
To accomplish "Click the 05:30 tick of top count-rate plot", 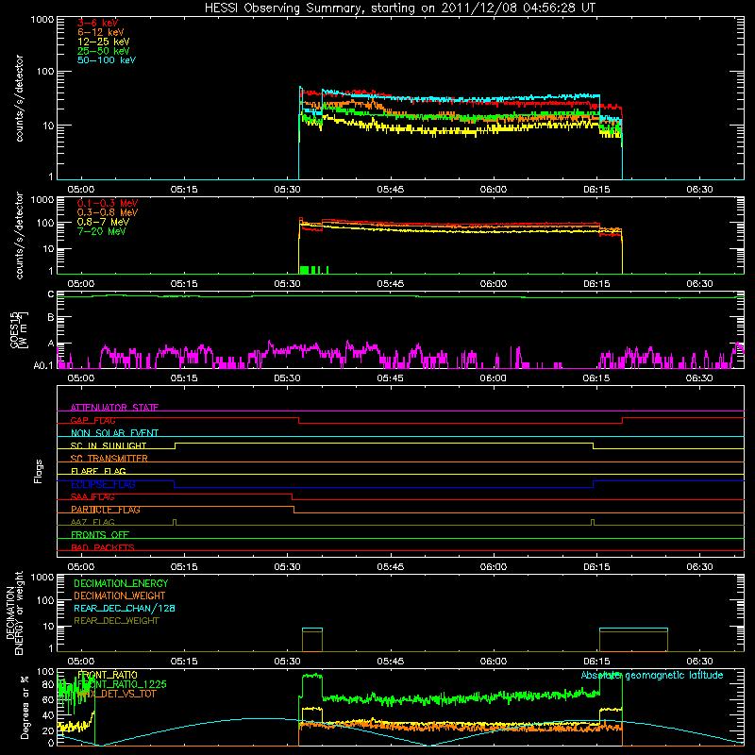I will [287, 190].
